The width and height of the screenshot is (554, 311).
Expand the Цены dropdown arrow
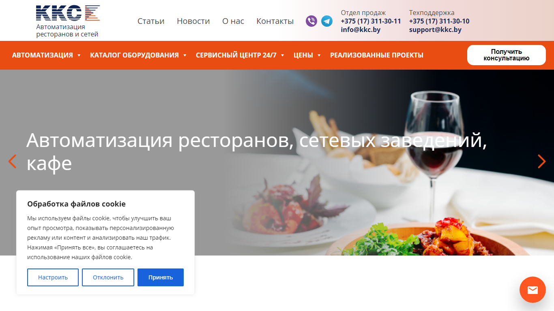click(319, 55)
